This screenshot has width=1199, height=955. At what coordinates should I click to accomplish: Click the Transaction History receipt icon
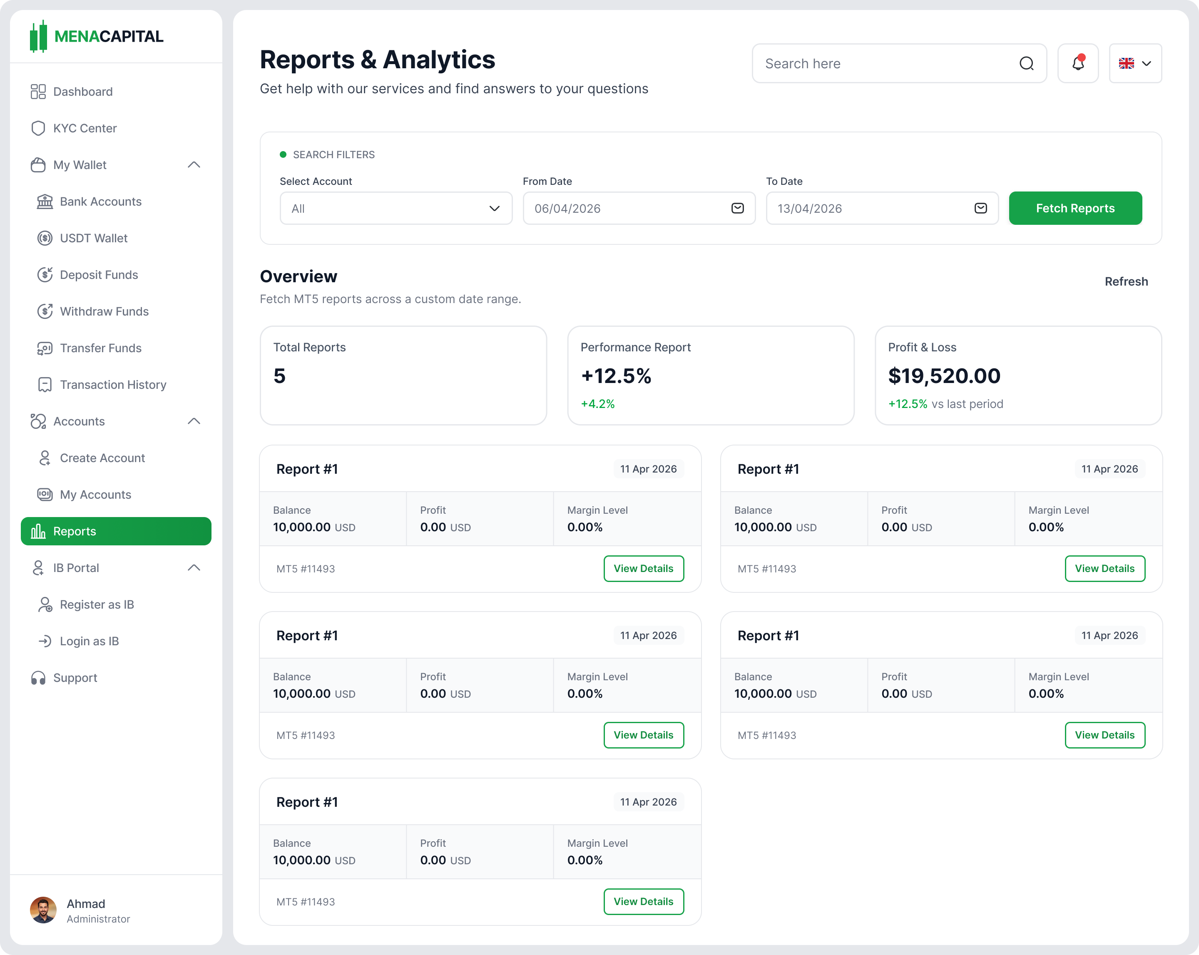[x=45, y=385]
